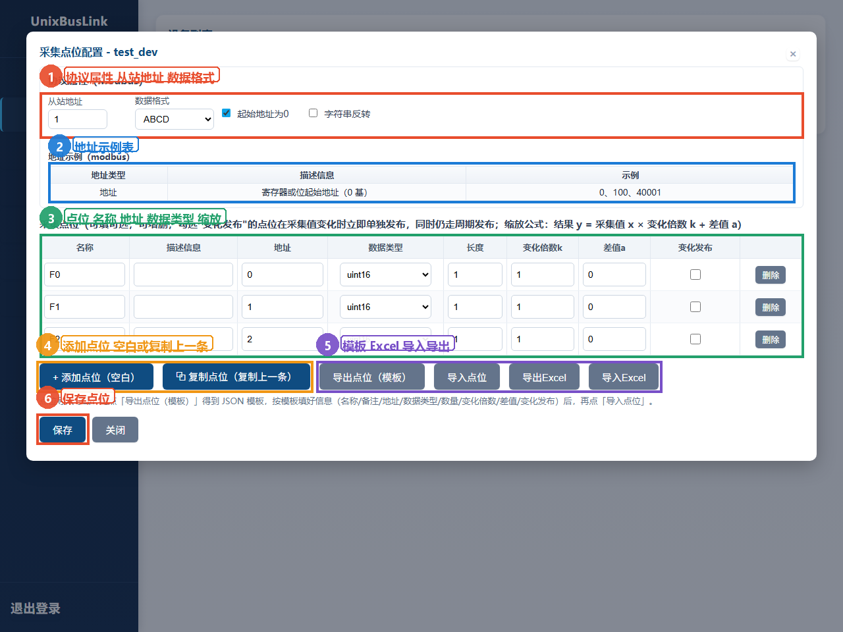Viewport: 843px width, 632px height.
Task: Enable the 字符串反转 checkbox
Action: point(313,113)
